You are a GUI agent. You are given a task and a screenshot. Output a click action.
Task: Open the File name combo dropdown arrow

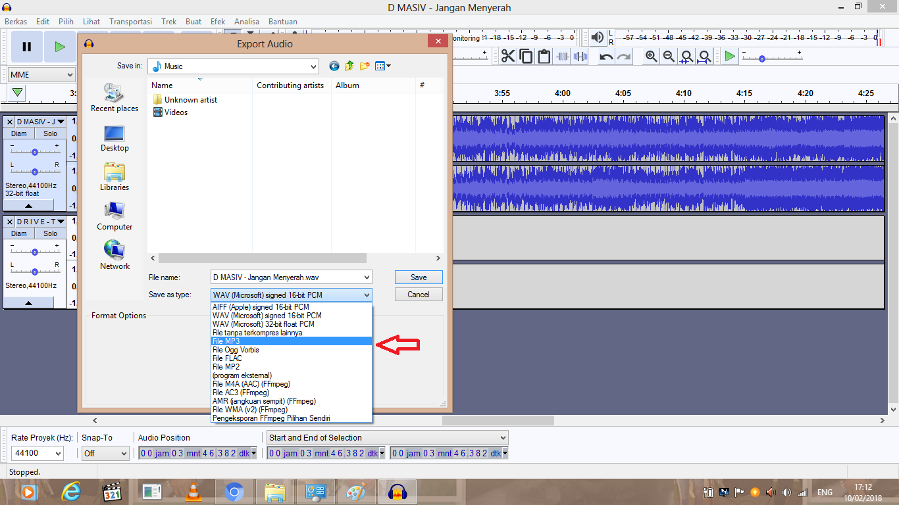pyautogui.click(x=367, y=277)
